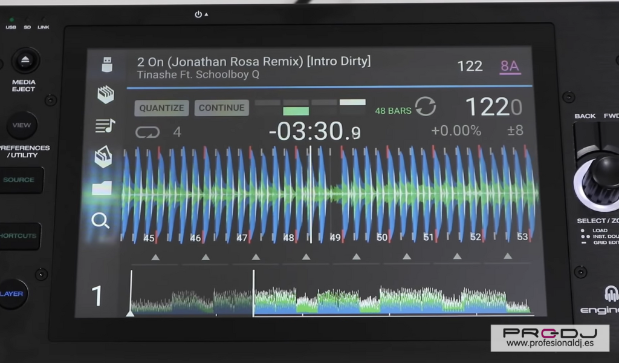
Task: Tap the artist name Tinashe Ft. Schoolboy Q
Action: [198, 74]
